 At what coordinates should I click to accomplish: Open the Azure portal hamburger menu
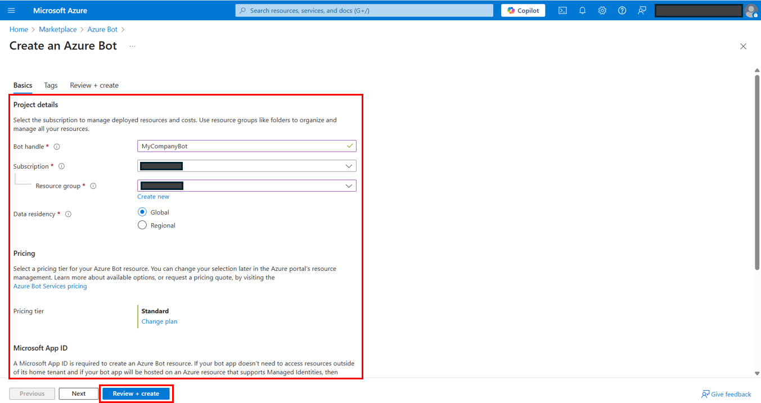[x=11, y=11]
